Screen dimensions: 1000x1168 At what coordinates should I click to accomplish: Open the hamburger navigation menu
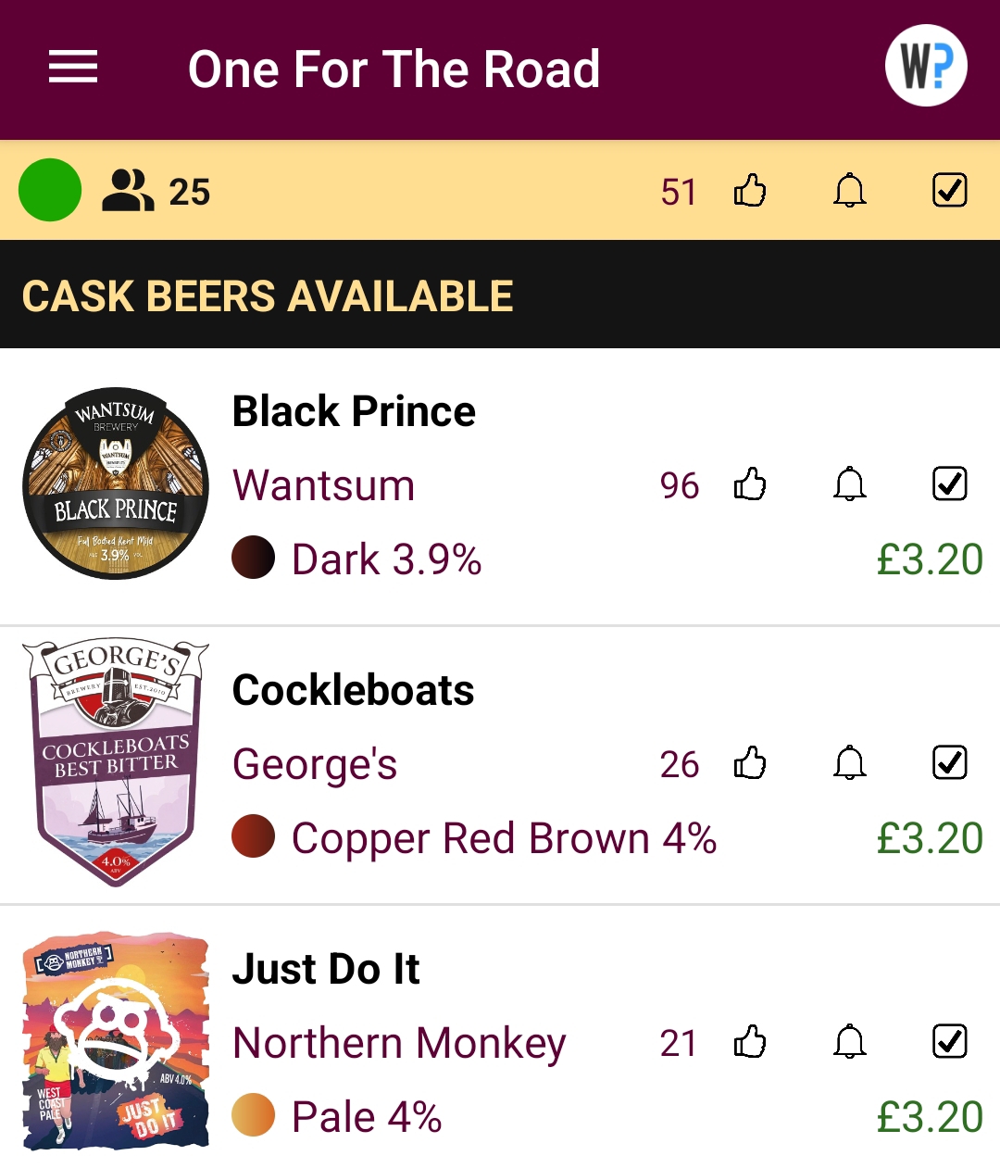point(73,68)
